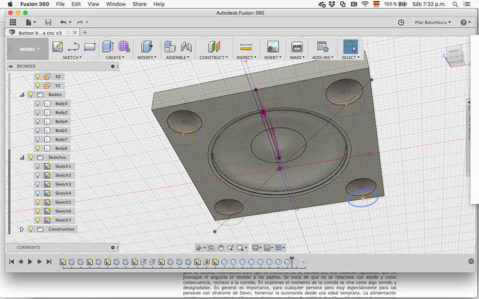Select the Rectangle sketch tool icon
The height and width of the screenshot is (299, 479).
(x=90, y=47)
